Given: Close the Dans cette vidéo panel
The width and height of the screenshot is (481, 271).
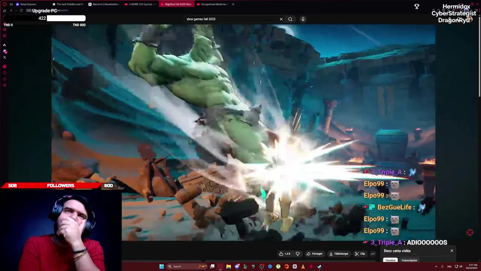Looking at the screenshot, I should (x=452, y=251).
